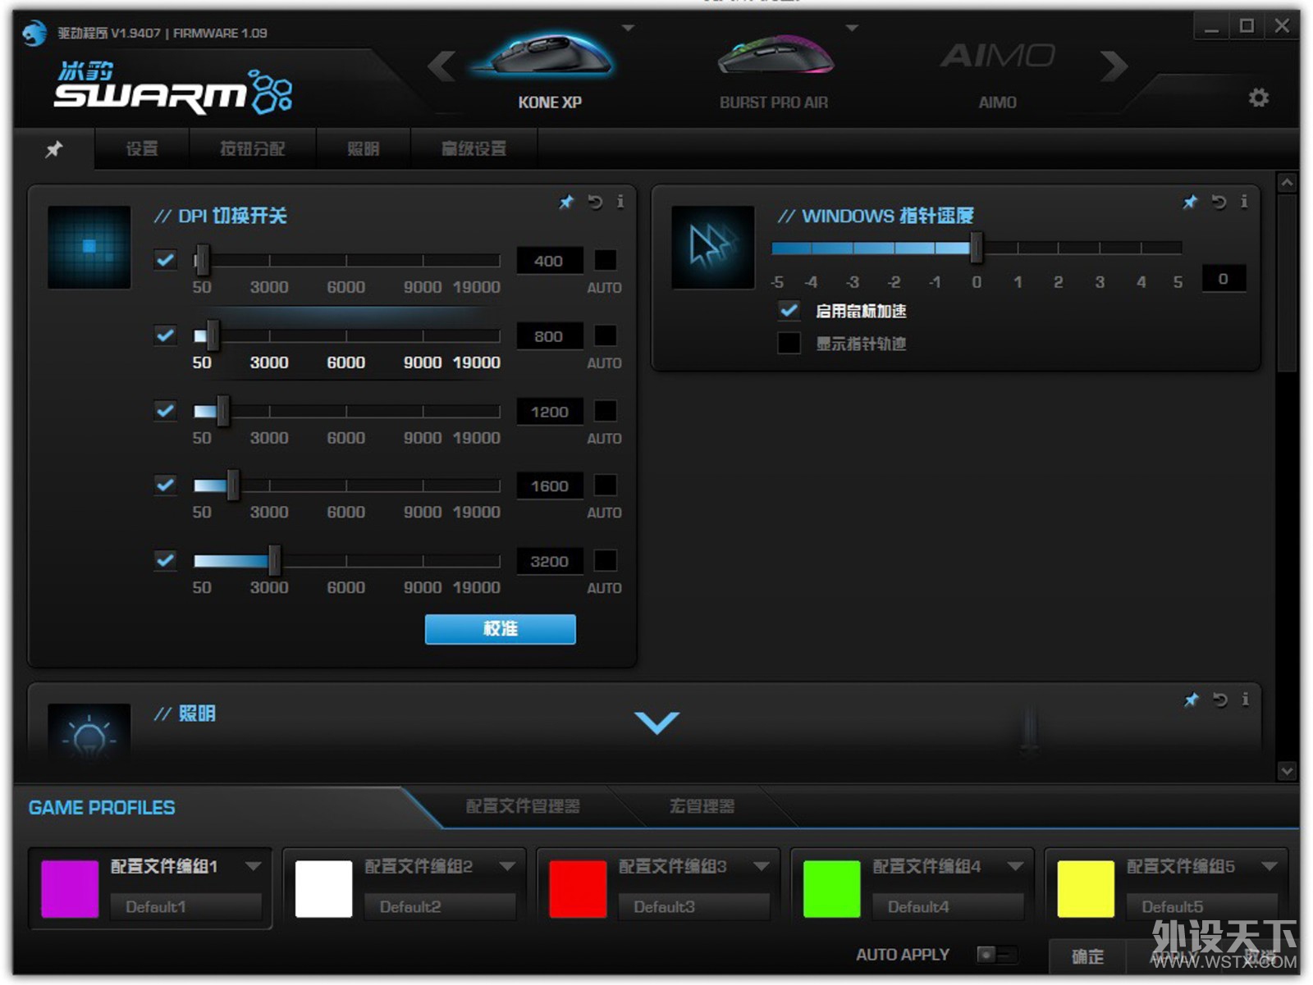Pick the purple swatch of 配置文件编组1
The width and height of the screenshot is (1313, 985).
(70, 888)
